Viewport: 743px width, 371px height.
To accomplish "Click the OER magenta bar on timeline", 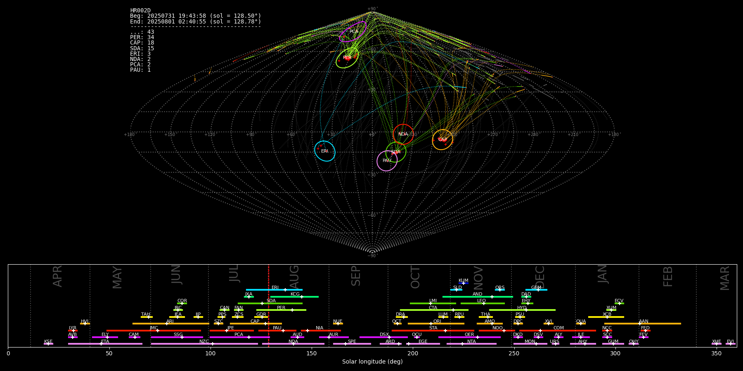I will pos(469,337).
